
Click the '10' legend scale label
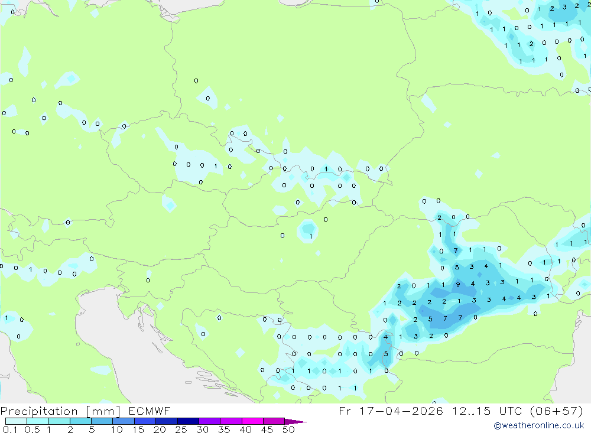click(x=117, y=429)
